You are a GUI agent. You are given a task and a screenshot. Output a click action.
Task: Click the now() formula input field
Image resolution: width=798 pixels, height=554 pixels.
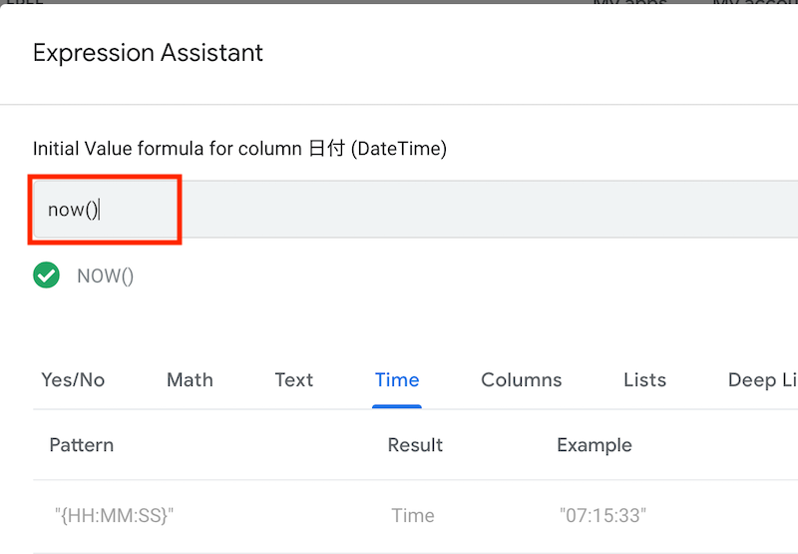[415, 210]
